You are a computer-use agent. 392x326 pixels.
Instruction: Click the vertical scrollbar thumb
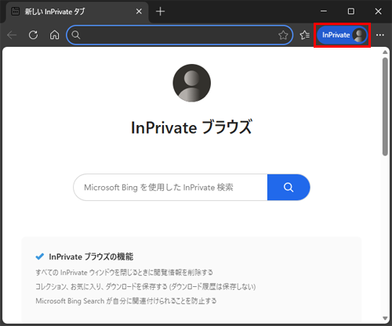coord(385,106)
